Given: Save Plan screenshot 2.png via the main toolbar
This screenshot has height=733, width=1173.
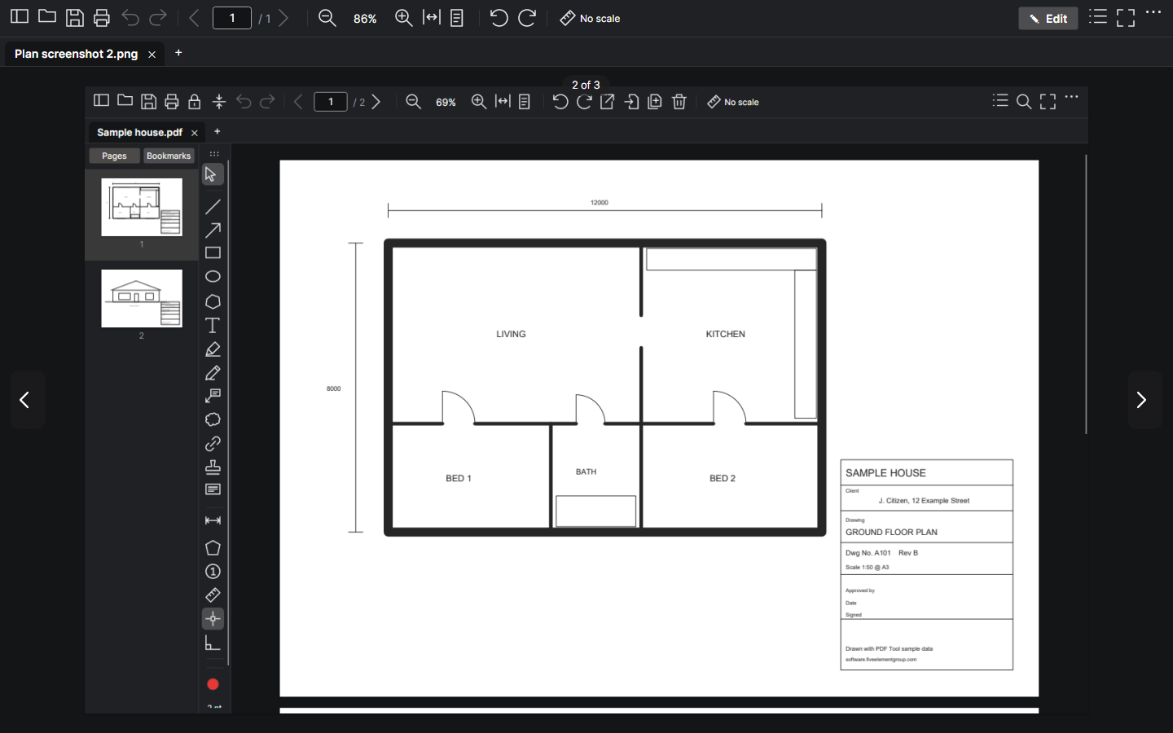Looking at the screenshot, I should pyautogui.click(x=75, y=18).
